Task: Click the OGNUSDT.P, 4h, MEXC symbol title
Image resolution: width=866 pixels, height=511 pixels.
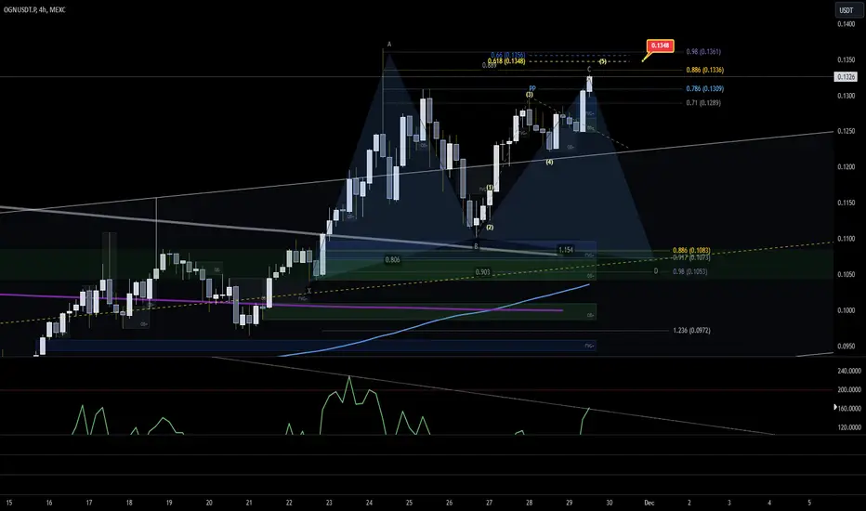Action: point(34,9)
